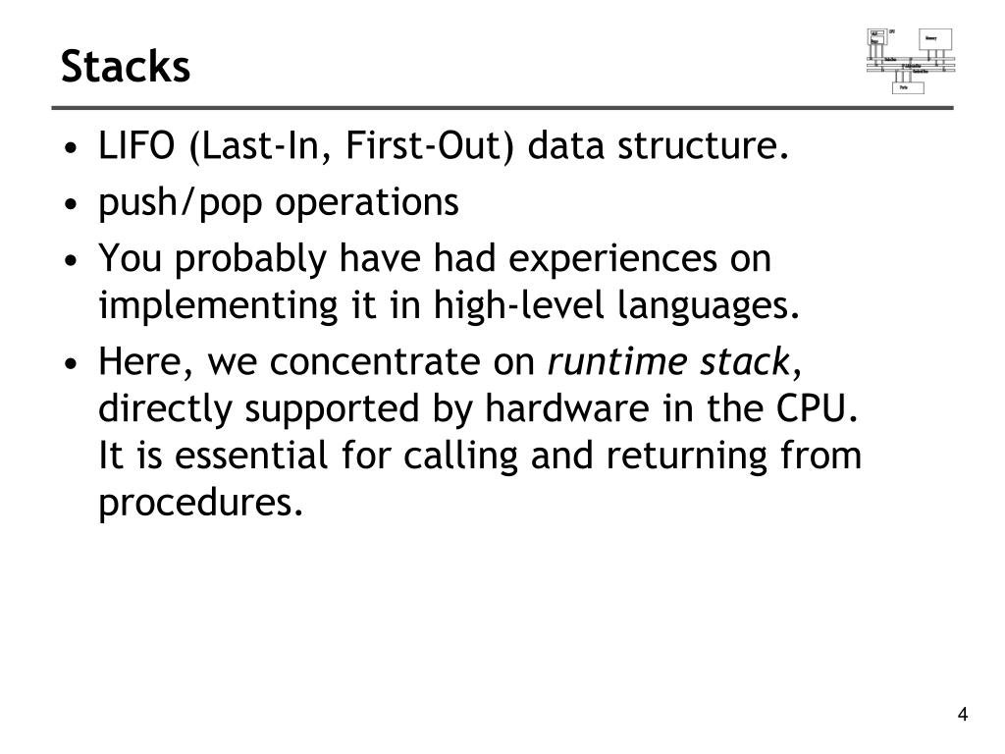
Task: Click "calling and returning" phrase
Action: point(585,457)
